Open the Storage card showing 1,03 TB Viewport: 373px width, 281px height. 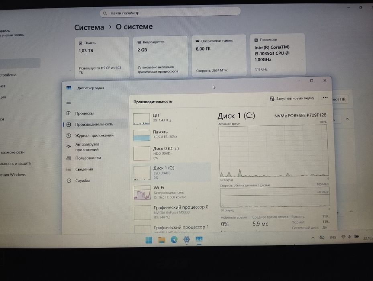pos(102,57)
